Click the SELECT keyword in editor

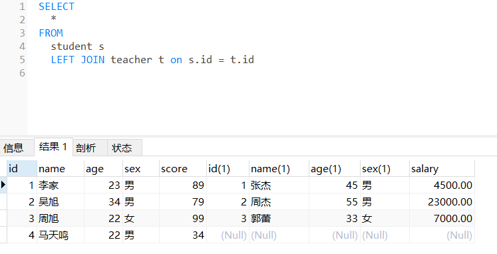[57, 7]
